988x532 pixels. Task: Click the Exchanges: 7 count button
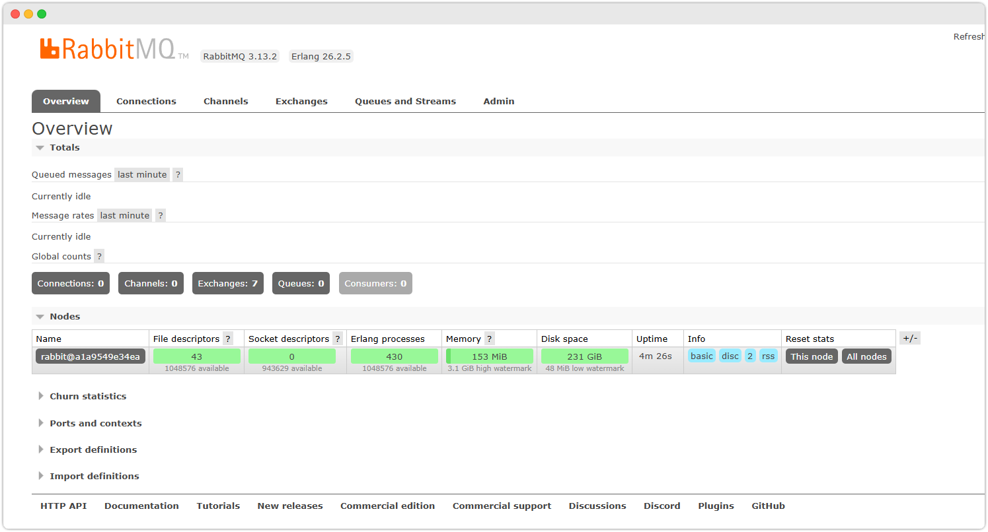coord(228,283)
